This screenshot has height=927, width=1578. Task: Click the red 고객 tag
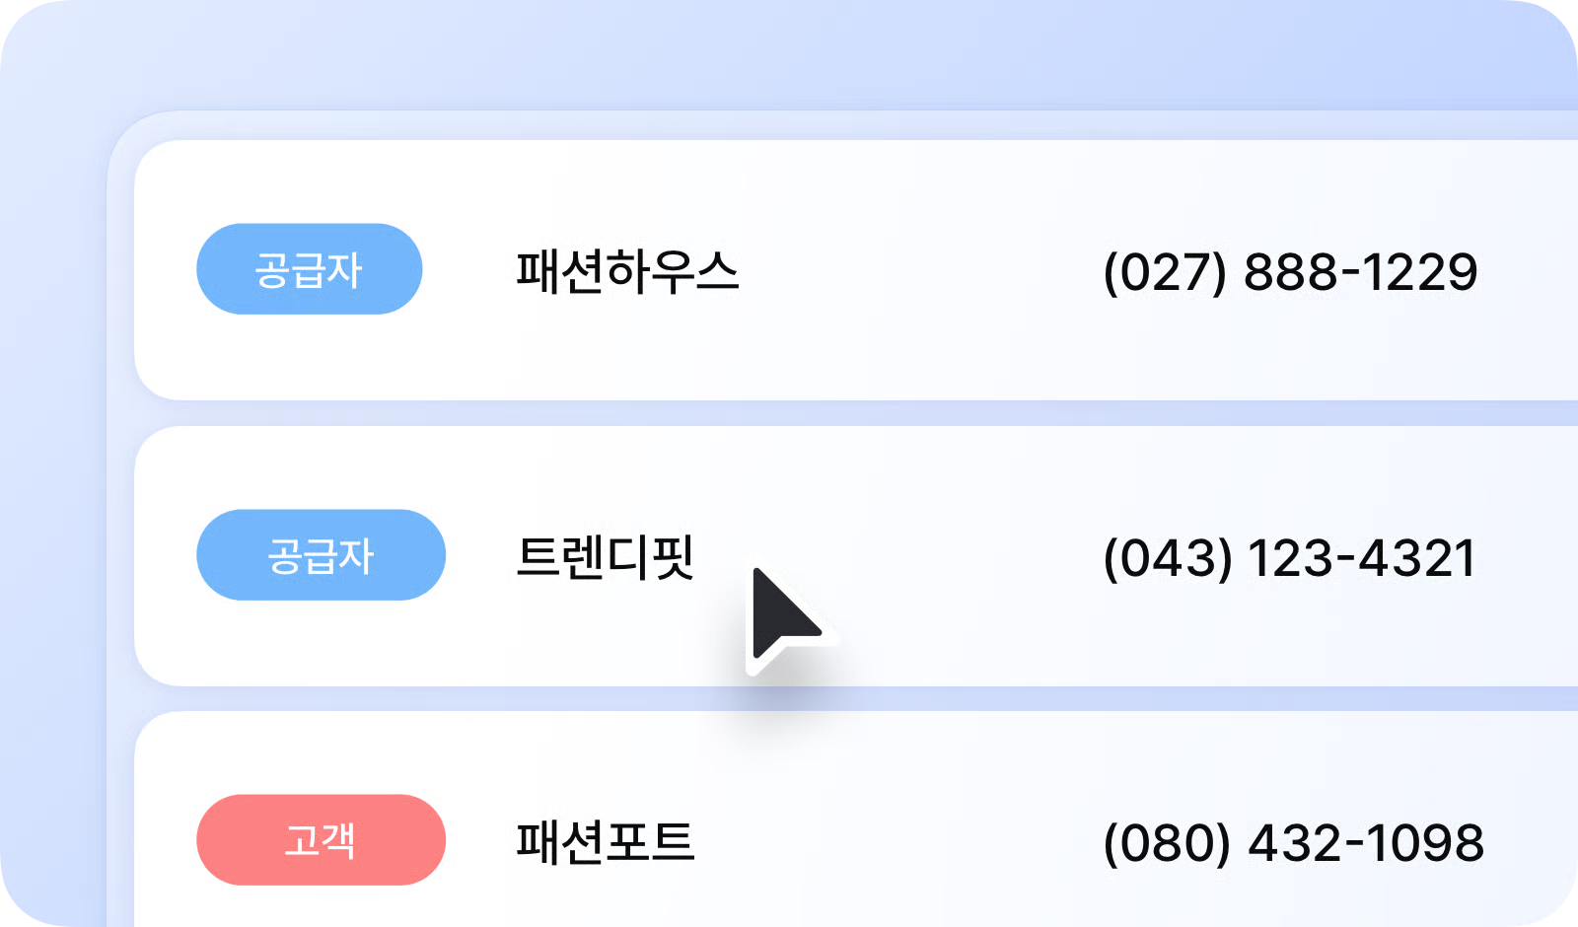[321, 840]
